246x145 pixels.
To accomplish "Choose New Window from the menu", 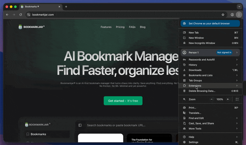I will pos(210,38).
